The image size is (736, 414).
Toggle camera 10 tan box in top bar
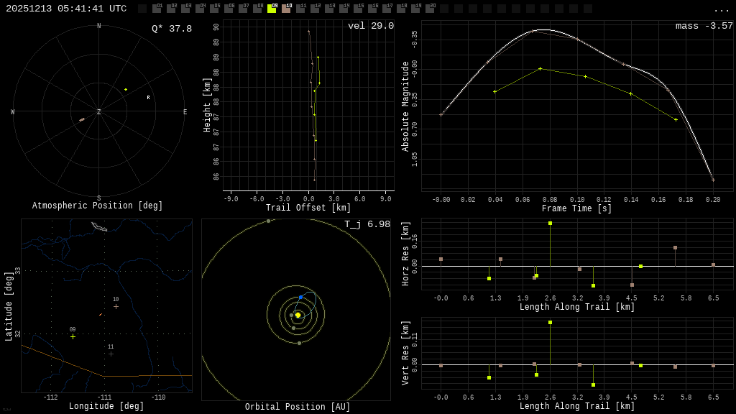click(286, 9)
